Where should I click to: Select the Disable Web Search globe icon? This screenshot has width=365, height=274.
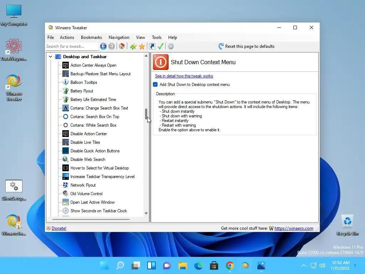(x=66, y=159)
